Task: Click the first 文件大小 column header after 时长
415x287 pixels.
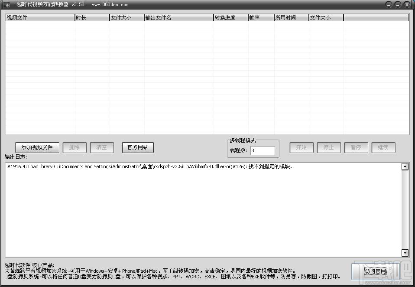Action: (127, 18)
